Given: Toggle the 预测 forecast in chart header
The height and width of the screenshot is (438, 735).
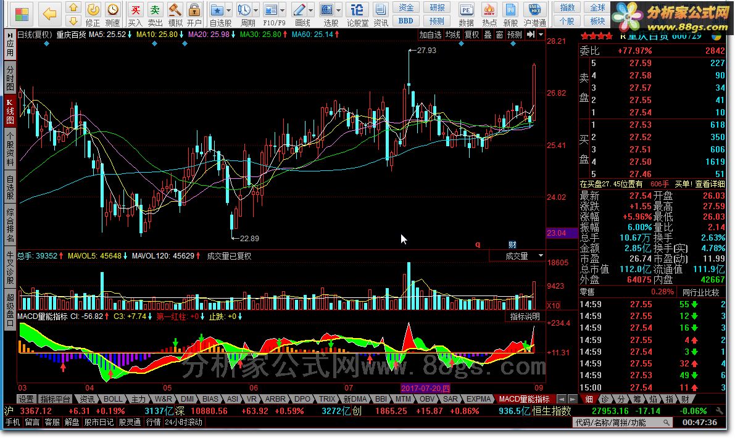Looking at the screenshot, I should click(514, 34).
